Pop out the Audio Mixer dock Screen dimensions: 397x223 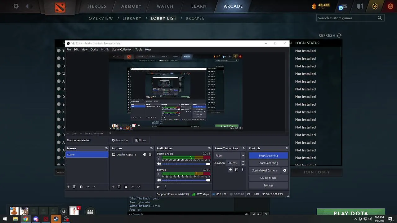[x=209, y=148]
